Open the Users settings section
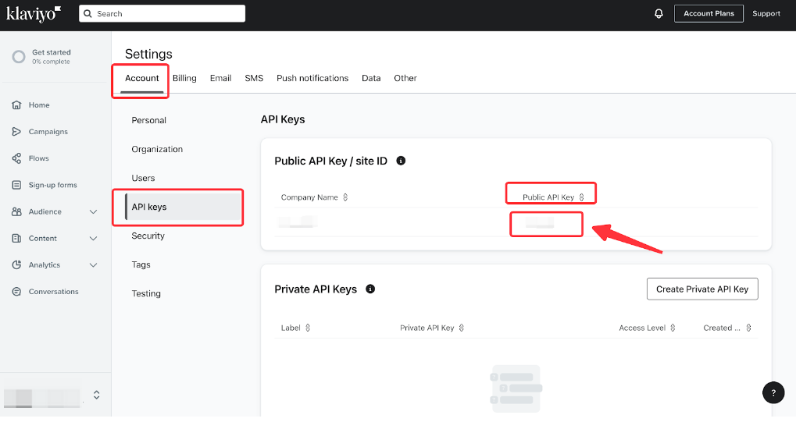This screenshot has width=796, height=422. (x=143, y=178)
